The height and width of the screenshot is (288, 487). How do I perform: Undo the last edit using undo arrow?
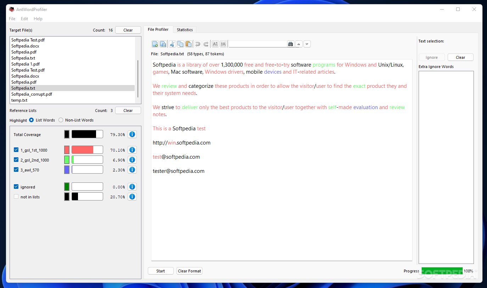[x=198, y=44]
